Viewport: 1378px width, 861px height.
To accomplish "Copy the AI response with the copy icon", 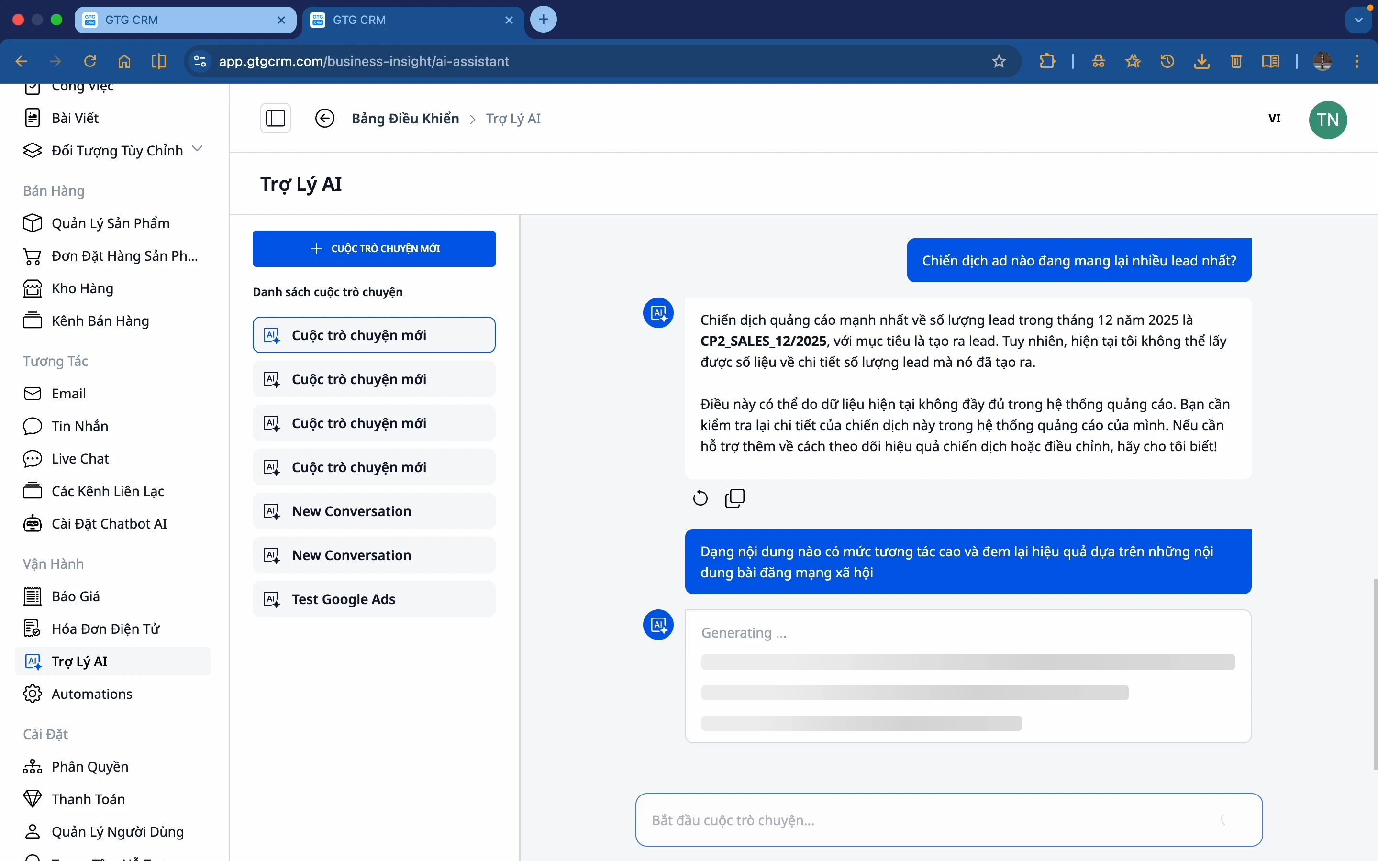I will tap(734, 498).
